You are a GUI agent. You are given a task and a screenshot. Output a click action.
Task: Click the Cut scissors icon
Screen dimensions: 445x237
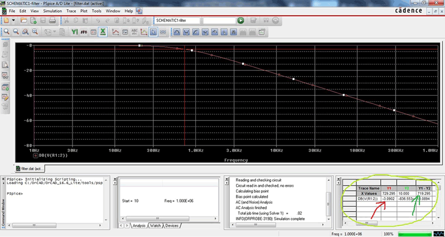[x=66, y=20]
